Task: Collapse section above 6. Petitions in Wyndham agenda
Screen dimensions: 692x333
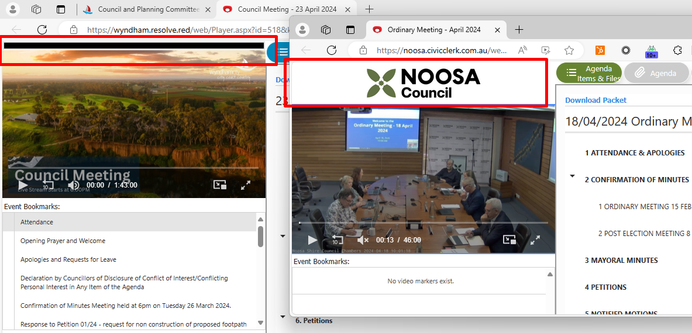Action: pyautogui.click(x=283, y=316)
